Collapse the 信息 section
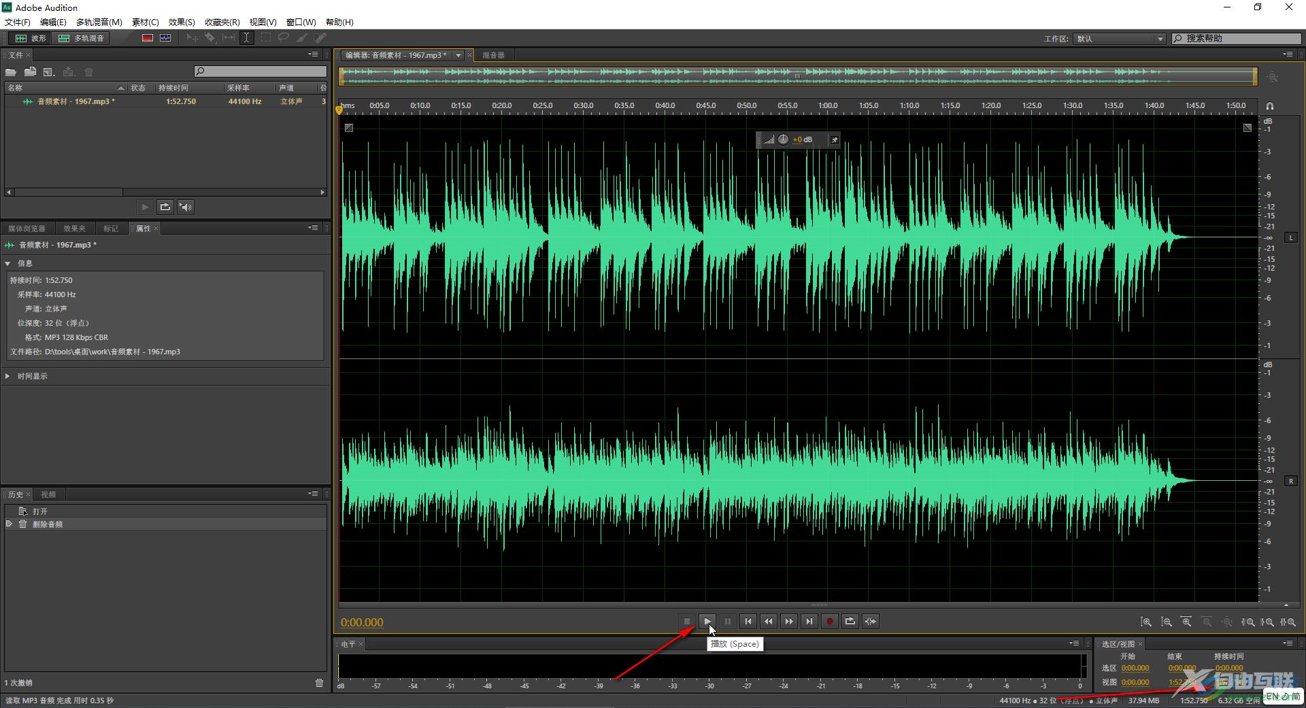1306x708 pixels. click(7, 263)
